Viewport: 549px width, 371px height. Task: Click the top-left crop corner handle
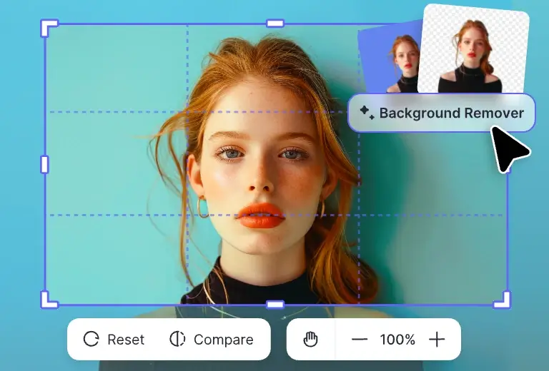click(49, 28)
